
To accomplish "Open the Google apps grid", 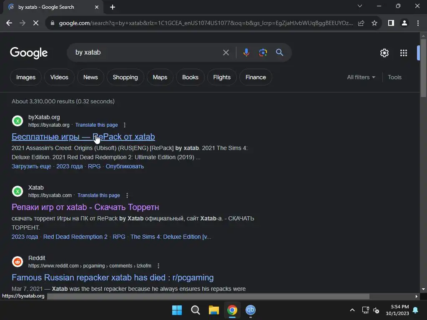I will point(404,53).
